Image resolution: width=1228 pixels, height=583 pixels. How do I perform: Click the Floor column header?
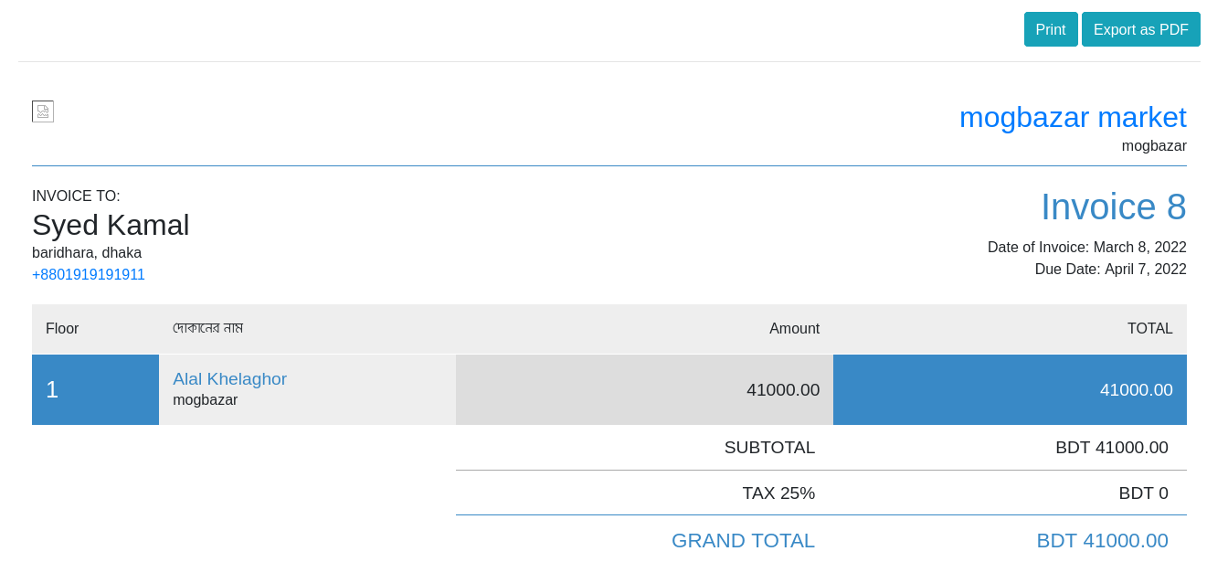(x=62, y=328)
